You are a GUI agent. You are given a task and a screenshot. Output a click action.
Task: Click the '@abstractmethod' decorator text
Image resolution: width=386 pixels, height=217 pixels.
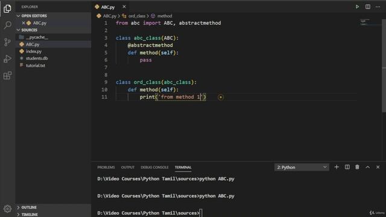click(x=150, y=45)
